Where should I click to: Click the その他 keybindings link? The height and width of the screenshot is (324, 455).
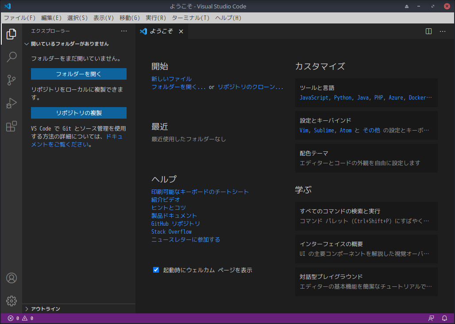point(371,131)
